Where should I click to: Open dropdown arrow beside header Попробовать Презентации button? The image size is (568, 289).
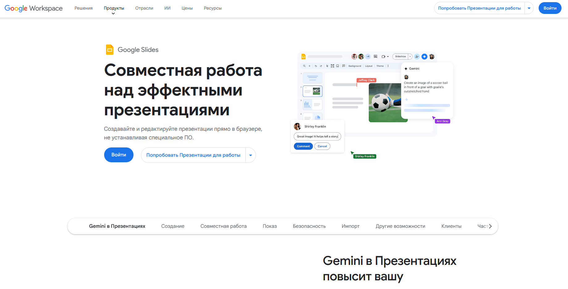click(x=529, y=8)
